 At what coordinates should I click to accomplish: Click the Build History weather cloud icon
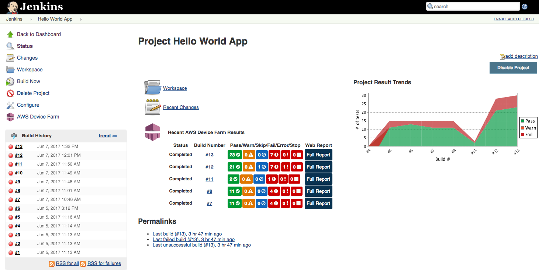coord(14,136)
